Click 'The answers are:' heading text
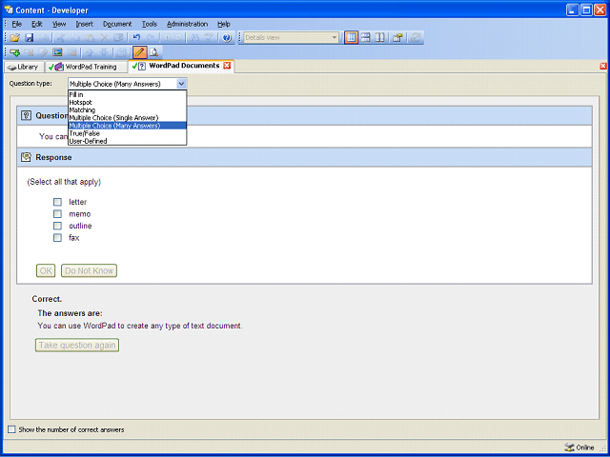This screenshot has width=610, height=457. point(70,313)
